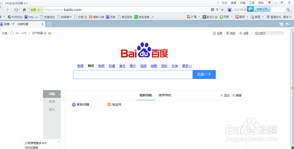The width and height of the screenshot is (294, 149).
Task: Open the 贴吧 link
Action: (x=101, y=66)
